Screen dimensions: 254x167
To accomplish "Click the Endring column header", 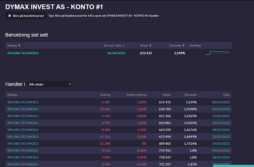I will click(x=105, y=95).
